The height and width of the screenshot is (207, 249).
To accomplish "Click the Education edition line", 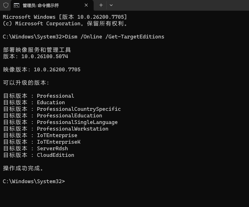I will click(51, 102).
